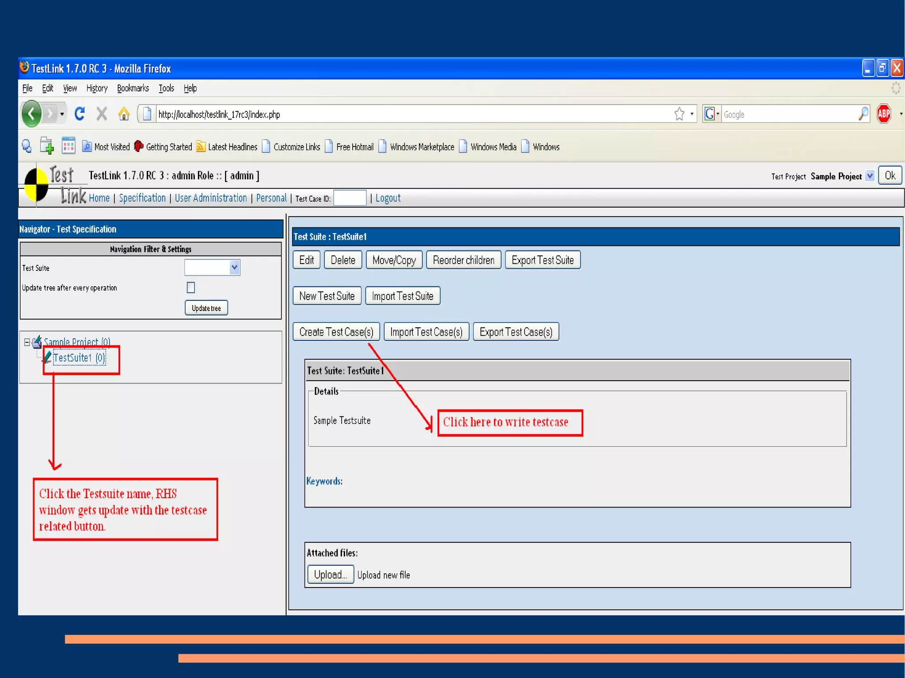The height and width of the screenshot is (678, 905).
Task: Open the Most Visited bookmark folder
Action: tap(106, 147)
